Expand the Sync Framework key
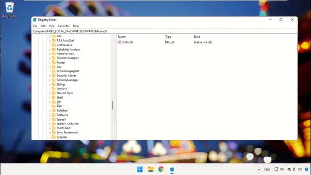Viewport: 311px width, 175px height. coord(50,133)
